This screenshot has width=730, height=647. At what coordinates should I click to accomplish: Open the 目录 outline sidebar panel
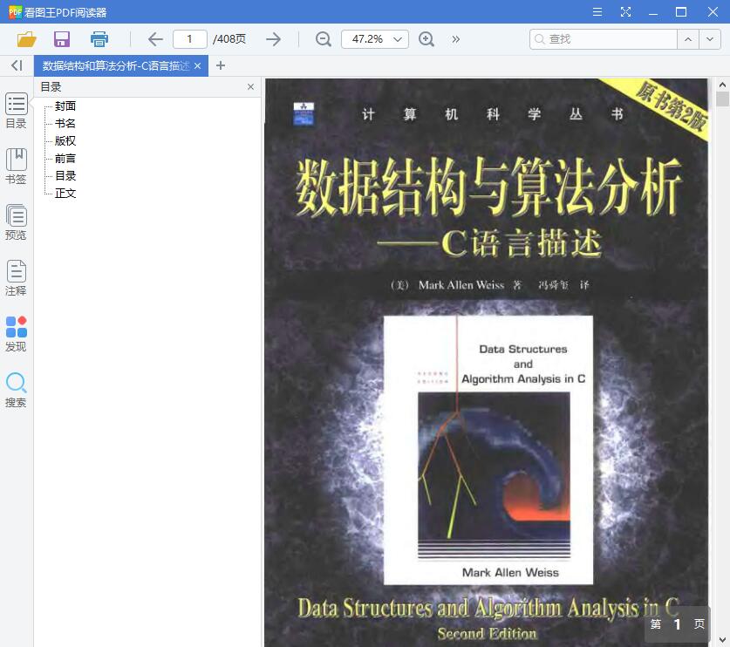(17, 111)
